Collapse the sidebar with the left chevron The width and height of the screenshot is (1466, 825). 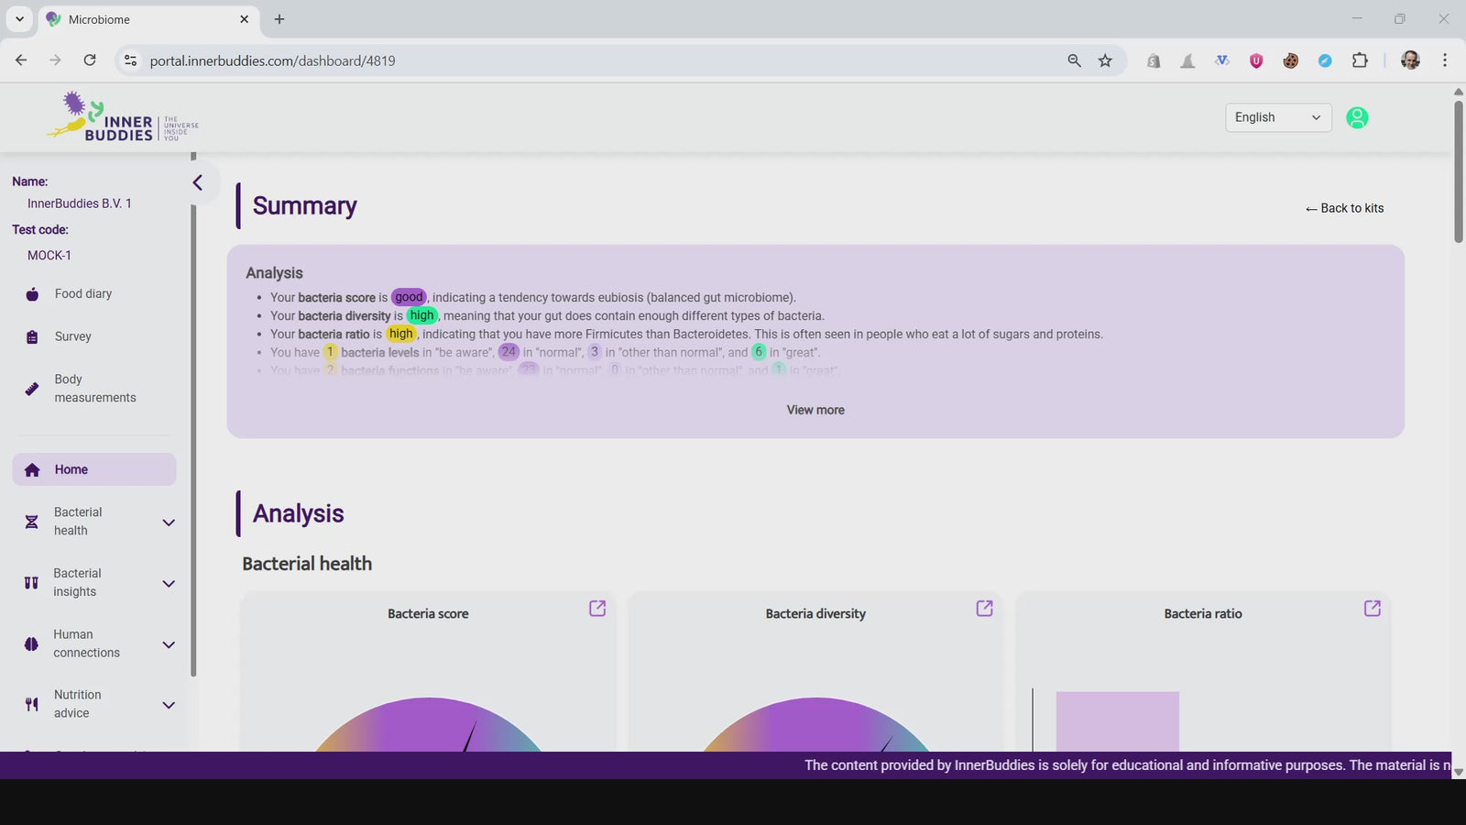pyautogui.click(x=198, y=182)
